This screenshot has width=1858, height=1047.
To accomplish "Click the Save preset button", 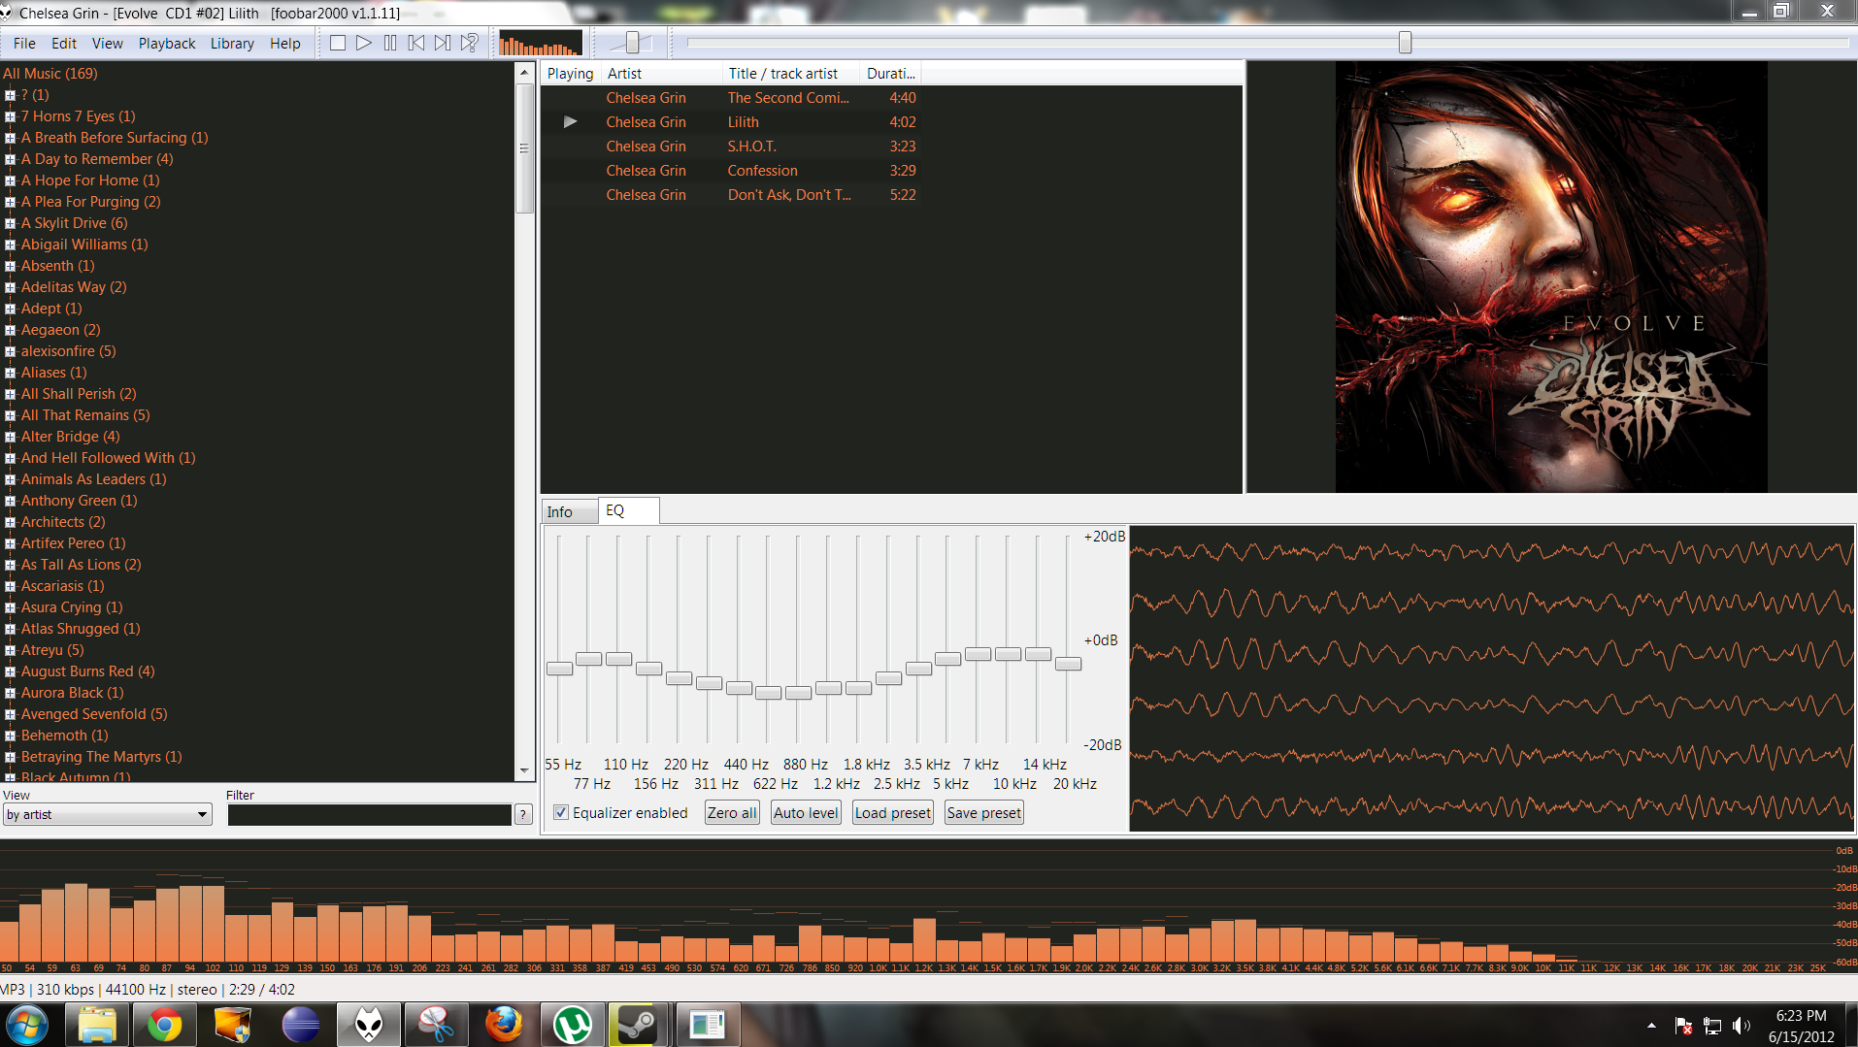I will point(984,813).
